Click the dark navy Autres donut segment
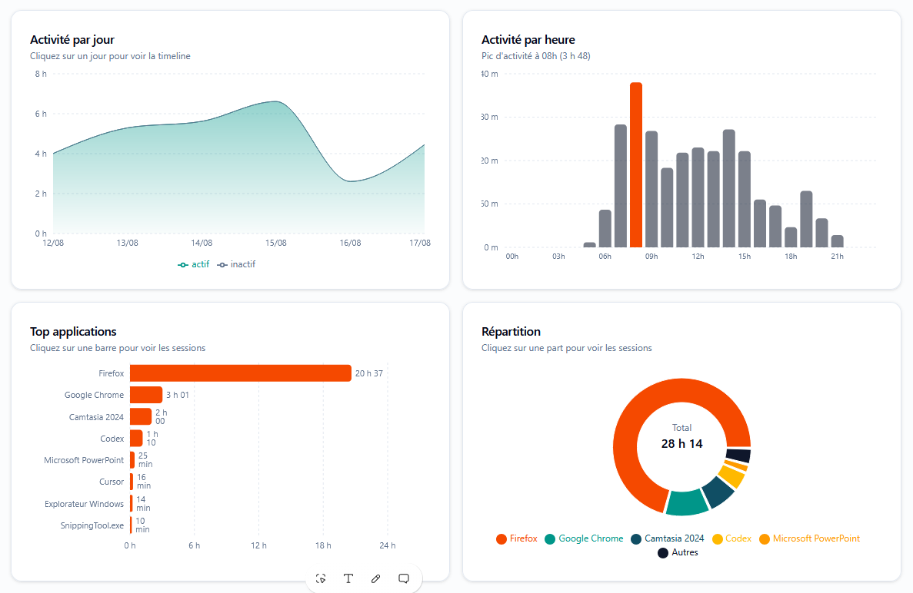Screen dimensions: 913x593 tap(738, 456)
